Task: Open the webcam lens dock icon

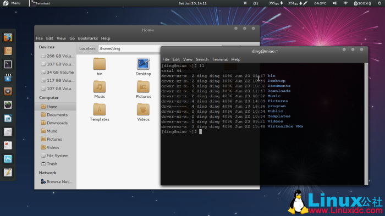Action: [8, 105]
